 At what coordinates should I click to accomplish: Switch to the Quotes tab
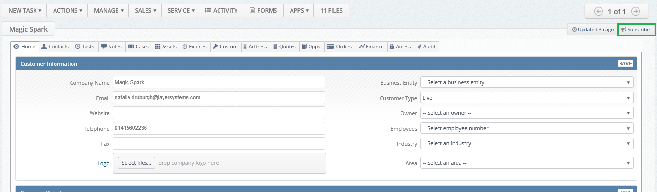tap(285, 46)
